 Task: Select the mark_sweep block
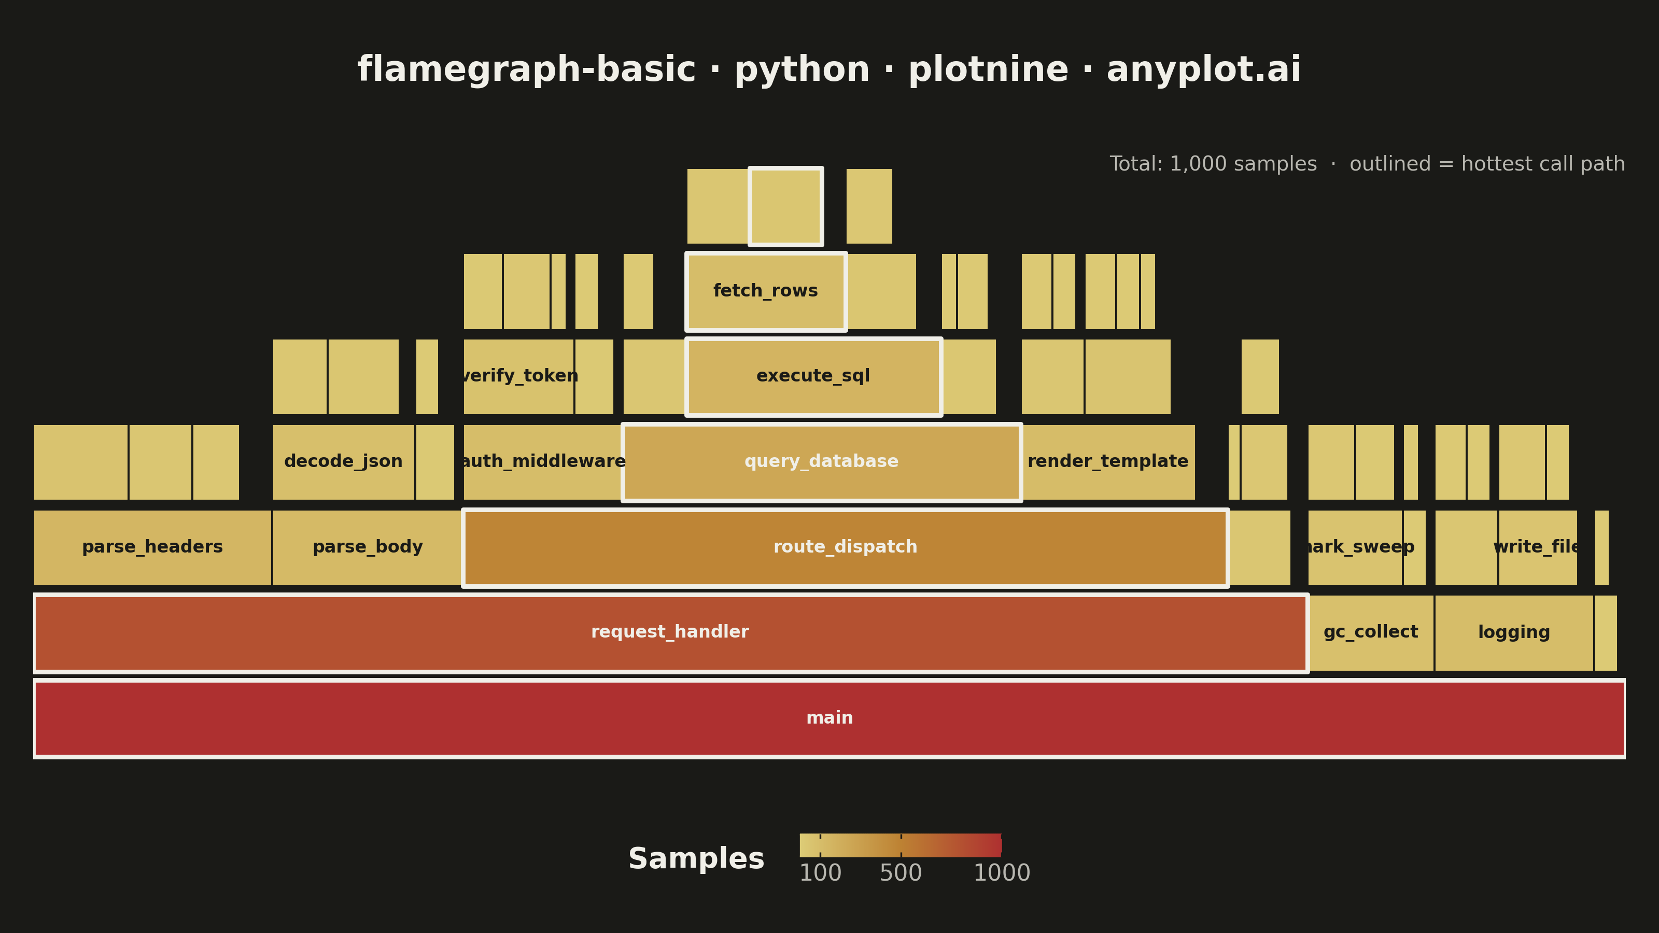pos(1355,547)
